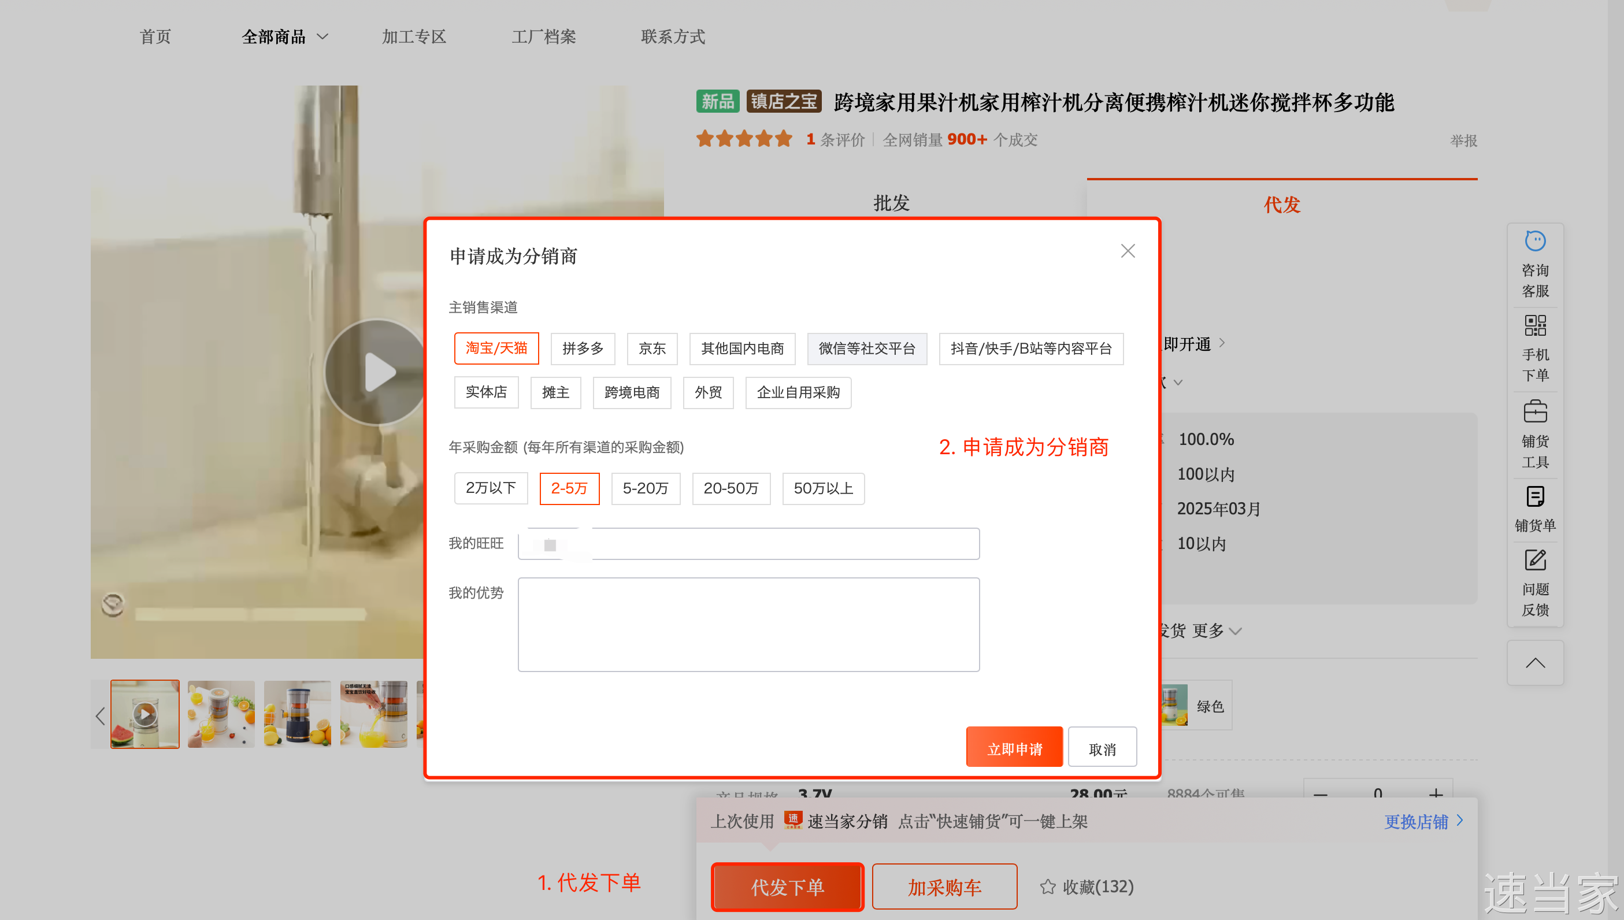Close the 申请成为分销商 dialog

pos(1128,251)
